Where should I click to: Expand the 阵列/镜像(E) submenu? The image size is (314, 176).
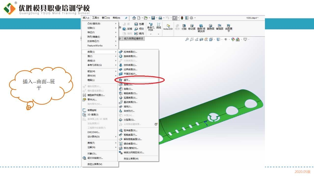click(100, 37)
